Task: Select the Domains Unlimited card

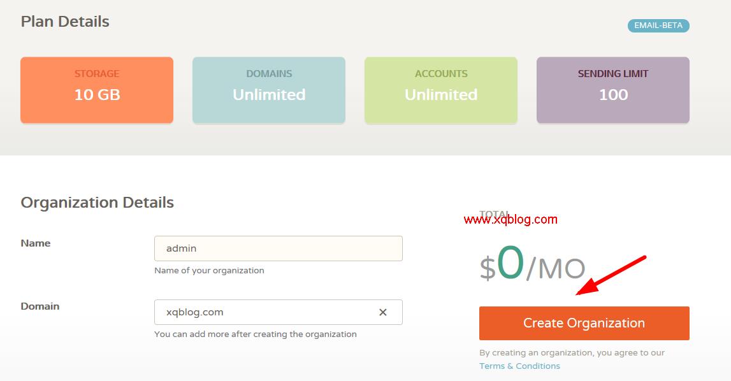Action: click(x=269, y=90)
